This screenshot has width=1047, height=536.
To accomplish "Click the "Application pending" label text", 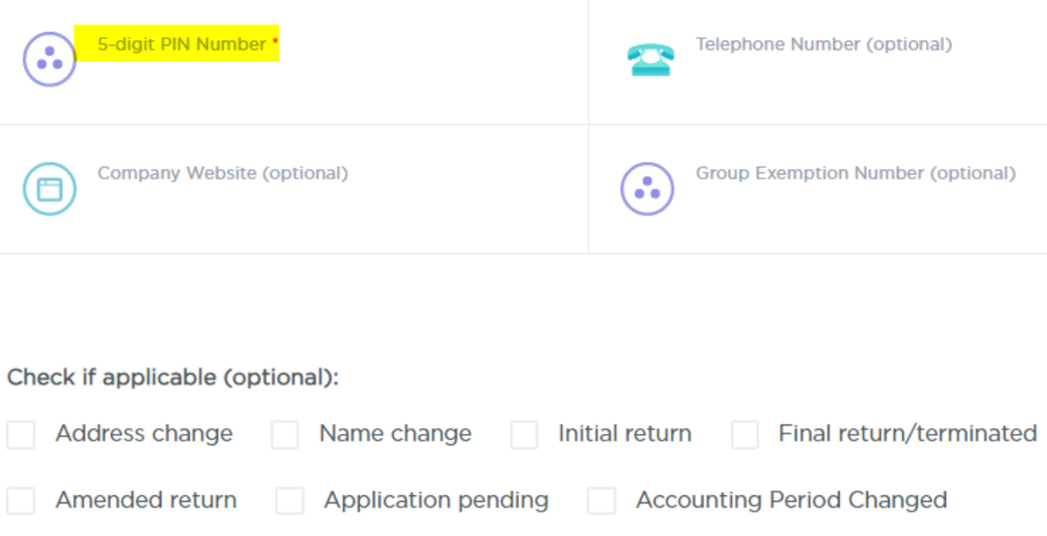I will point(436,501).
